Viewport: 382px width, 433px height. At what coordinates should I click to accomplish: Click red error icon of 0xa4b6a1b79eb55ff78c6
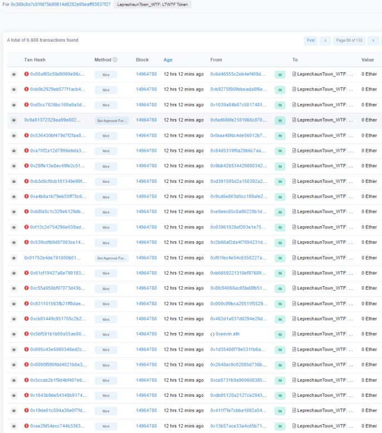[x=27, y=196]
